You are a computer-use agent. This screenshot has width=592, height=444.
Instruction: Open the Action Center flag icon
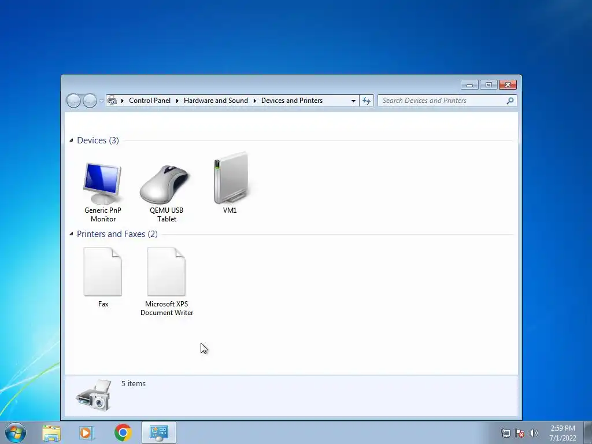520,433
